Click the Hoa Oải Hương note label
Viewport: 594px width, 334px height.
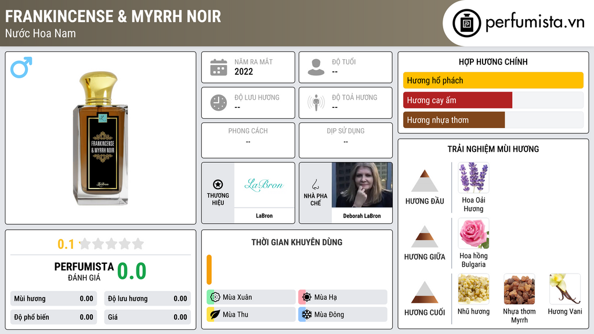point(473,205)
